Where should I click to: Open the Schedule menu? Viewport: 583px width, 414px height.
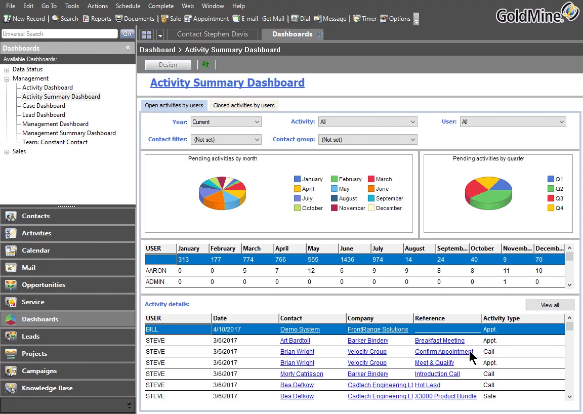coord(128,6)
